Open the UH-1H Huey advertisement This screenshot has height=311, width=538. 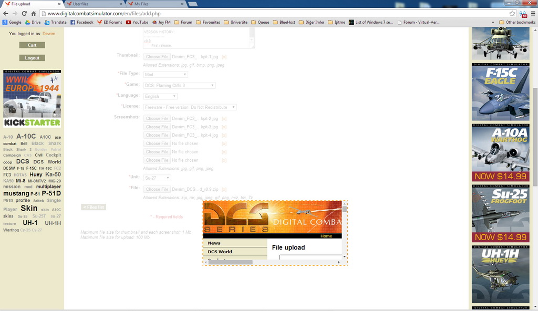click(x=500, y=274)
